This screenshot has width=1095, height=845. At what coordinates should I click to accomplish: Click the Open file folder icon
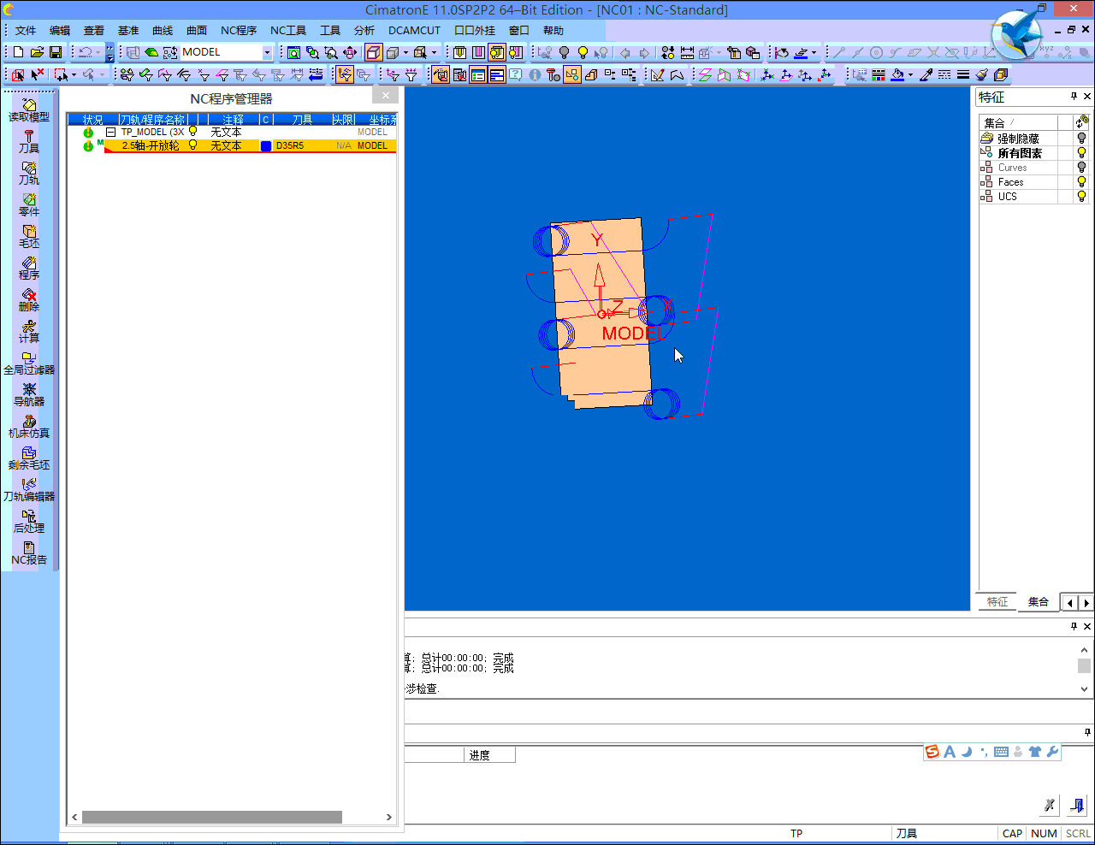pos(37,52)
